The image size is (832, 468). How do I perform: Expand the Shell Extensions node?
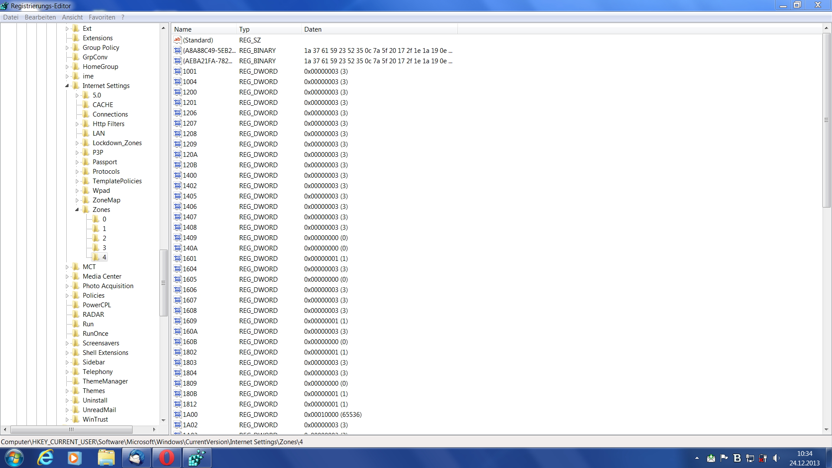point(67,353)
